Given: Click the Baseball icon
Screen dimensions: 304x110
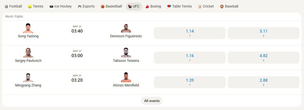Looking at the screenshot, I should pos(222,7).
